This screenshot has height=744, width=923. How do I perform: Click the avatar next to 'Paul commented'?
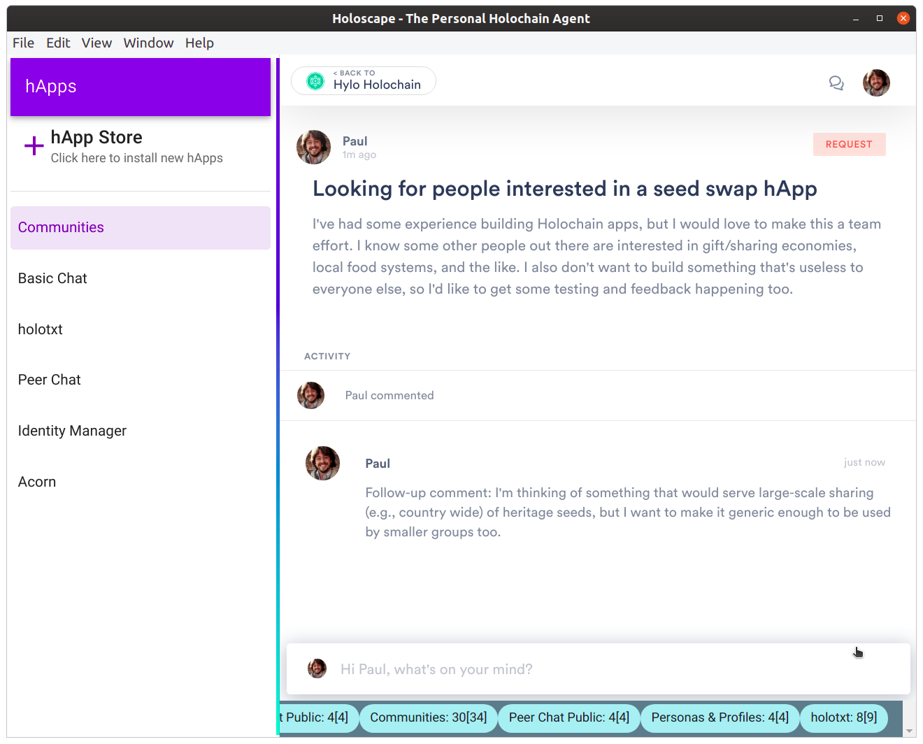[x=310, y=395]
